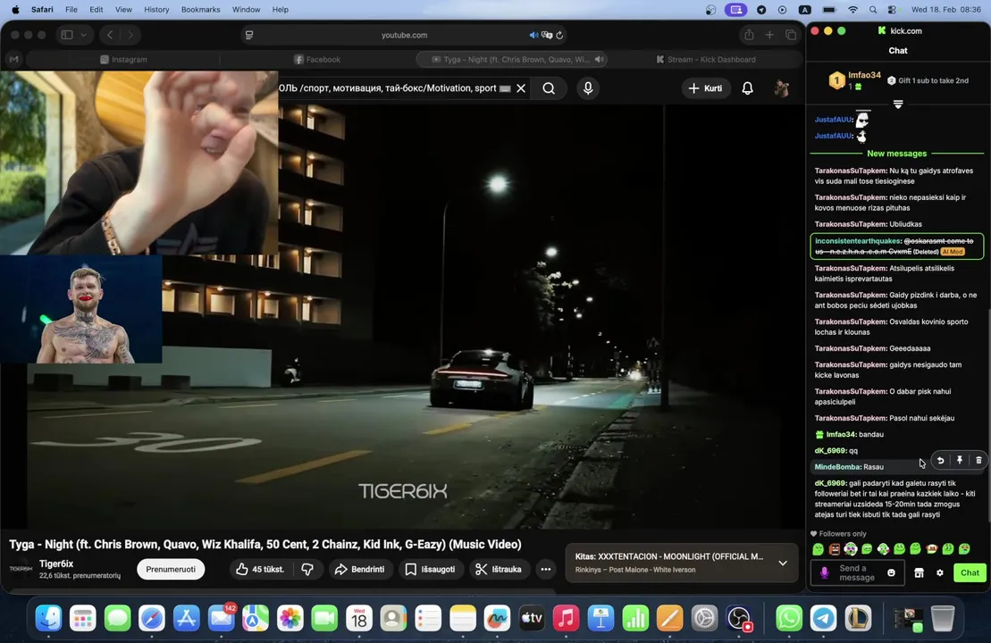The width and height of the screenshot is (991, 643).
Task: Open the Kick chat shop icon
Action: click(919, 572)
